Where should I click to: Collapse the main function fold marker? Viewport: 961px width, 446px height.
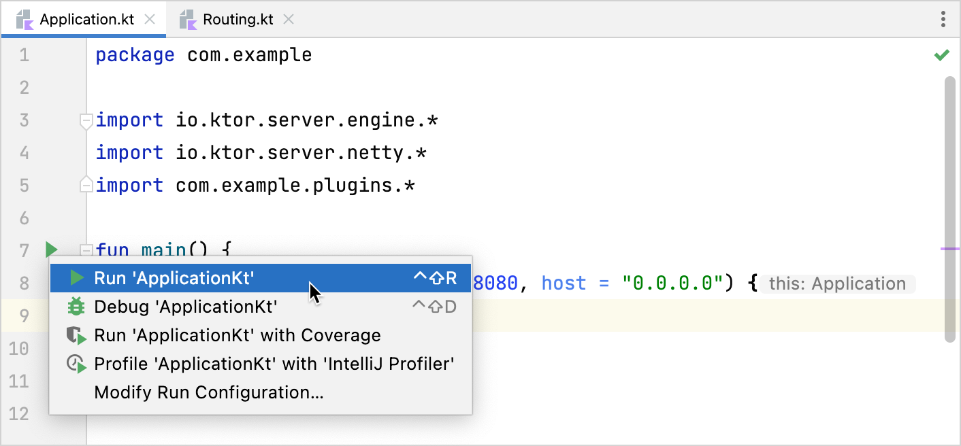(x=86, y=250)
